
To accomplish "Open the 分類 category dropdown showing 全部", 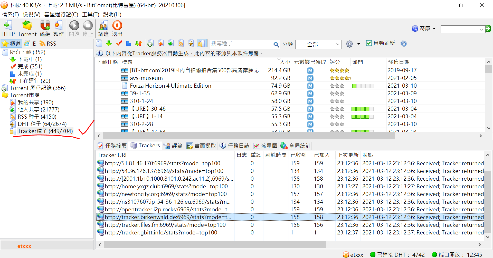I will (x=318, y=44).
